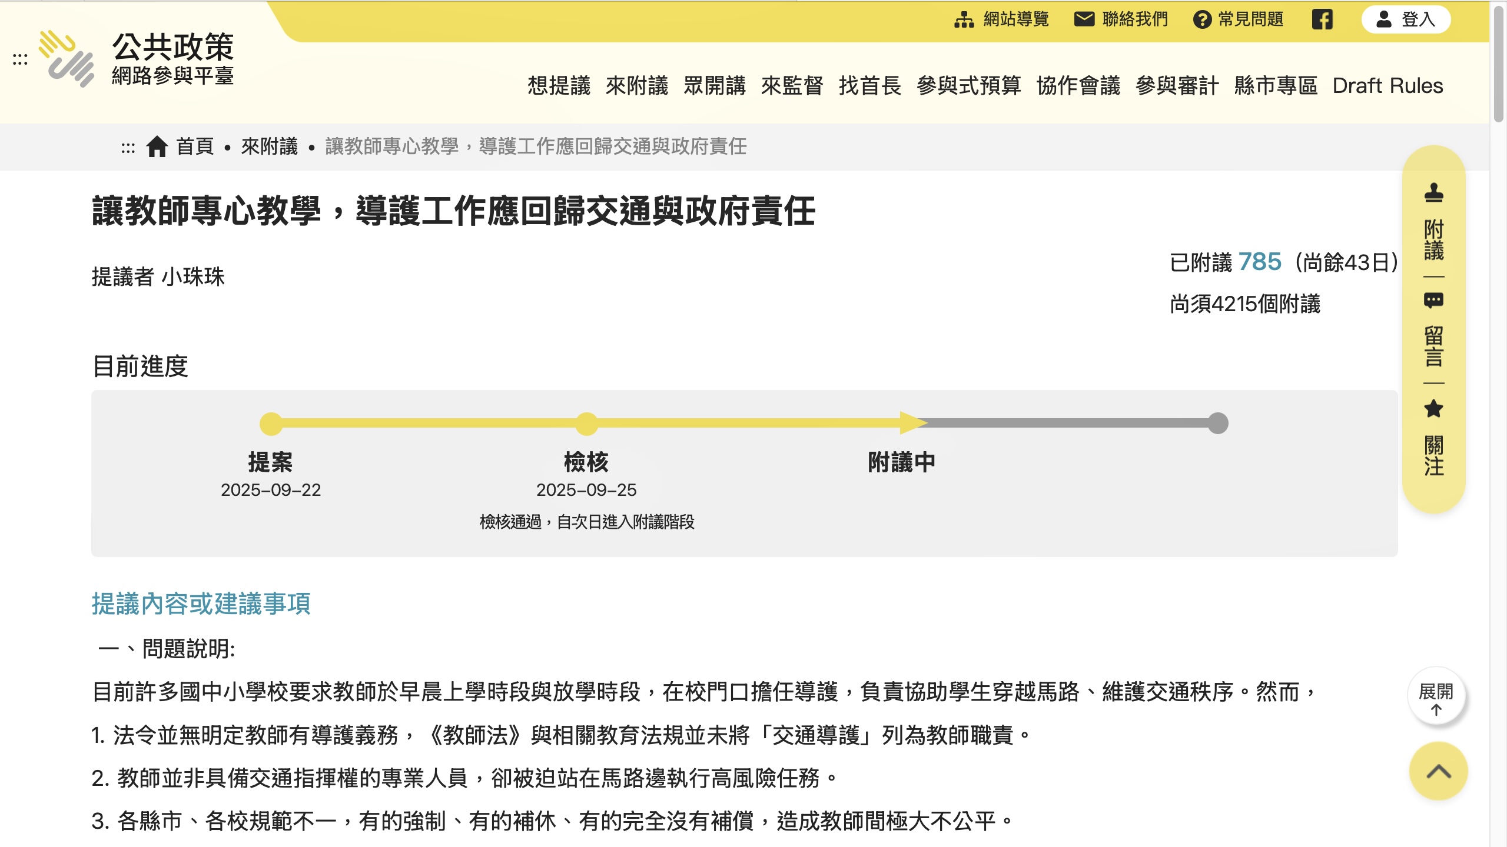This screenshot has width=1507, height=847.
Task: Open 聯絡我們 via the envelope icon
Action: [x=1085, y=19]
